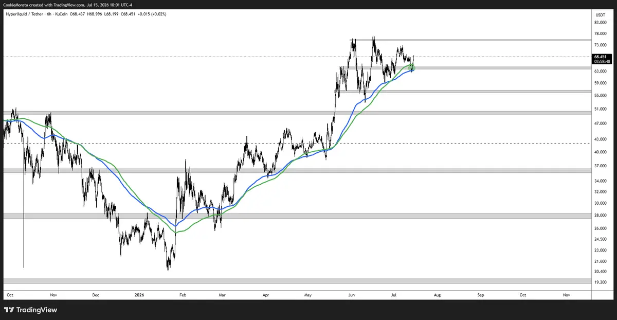
Task: Click the '23.000' price axis label
Action: pos(601,250)
